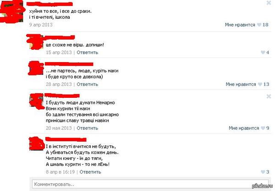Image resolution: width=275 pixels, height=191 pixels.
Task: Reply to the 28 апр 2013 comment
Action: pos(88,85)
